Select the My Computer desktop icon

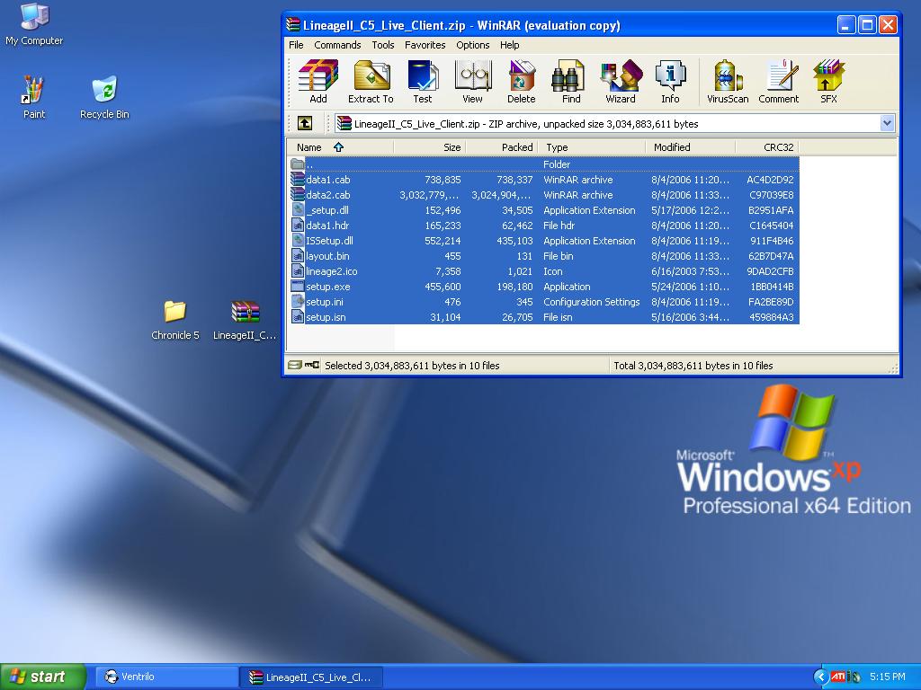click(x=34, y=24)
